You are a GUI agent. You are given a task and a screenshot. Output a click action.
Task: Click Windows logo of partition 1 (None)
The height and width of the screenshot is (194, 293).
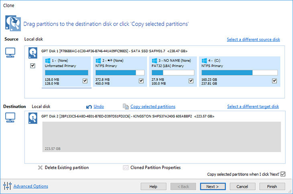tap(48, 61)
